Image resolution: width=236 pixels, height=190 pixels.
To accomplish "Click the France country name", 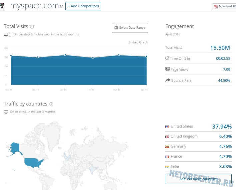I will click(176, 156).
